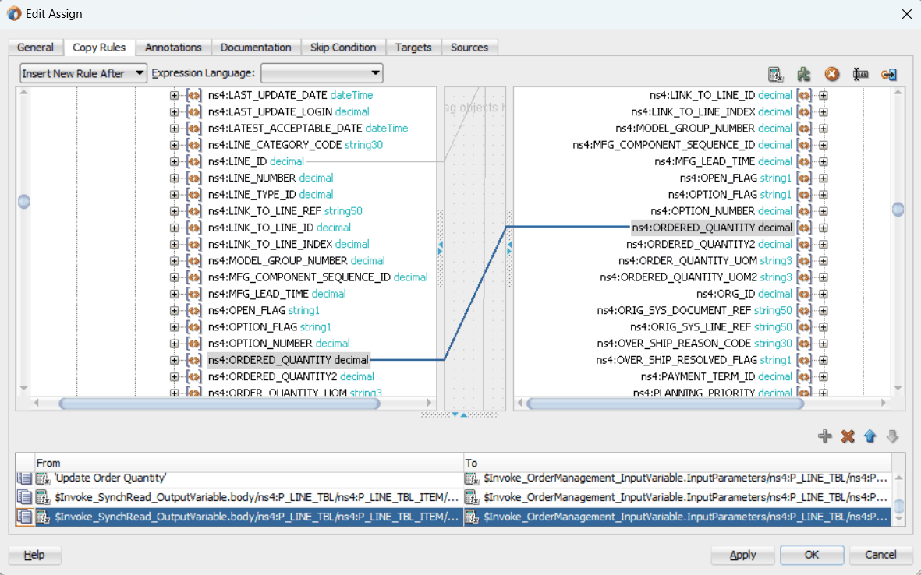Select target ns4:ORDERED_QUANTITY decimal
921x575 pixels.
pos(713,228)
